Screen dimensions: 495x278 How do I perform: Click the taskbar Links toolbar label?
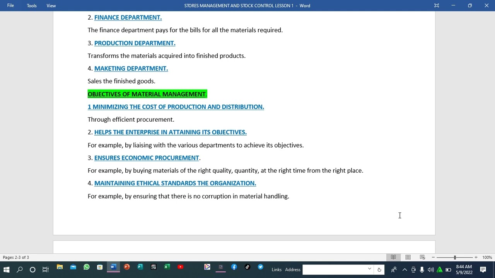277,270
